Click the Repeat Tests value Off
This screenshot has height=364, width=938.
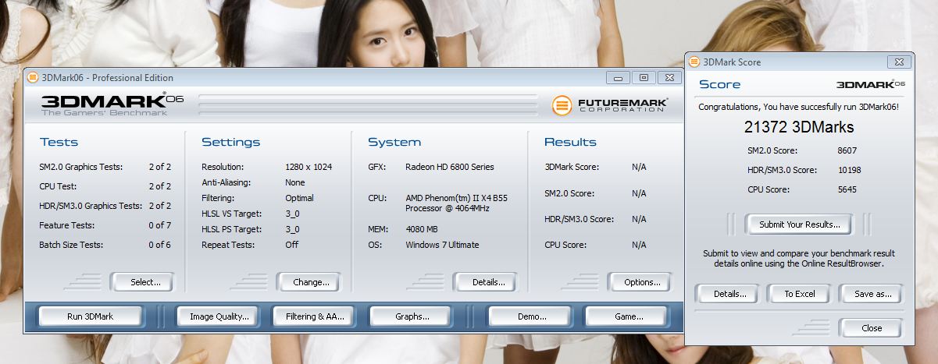(291, 245)
